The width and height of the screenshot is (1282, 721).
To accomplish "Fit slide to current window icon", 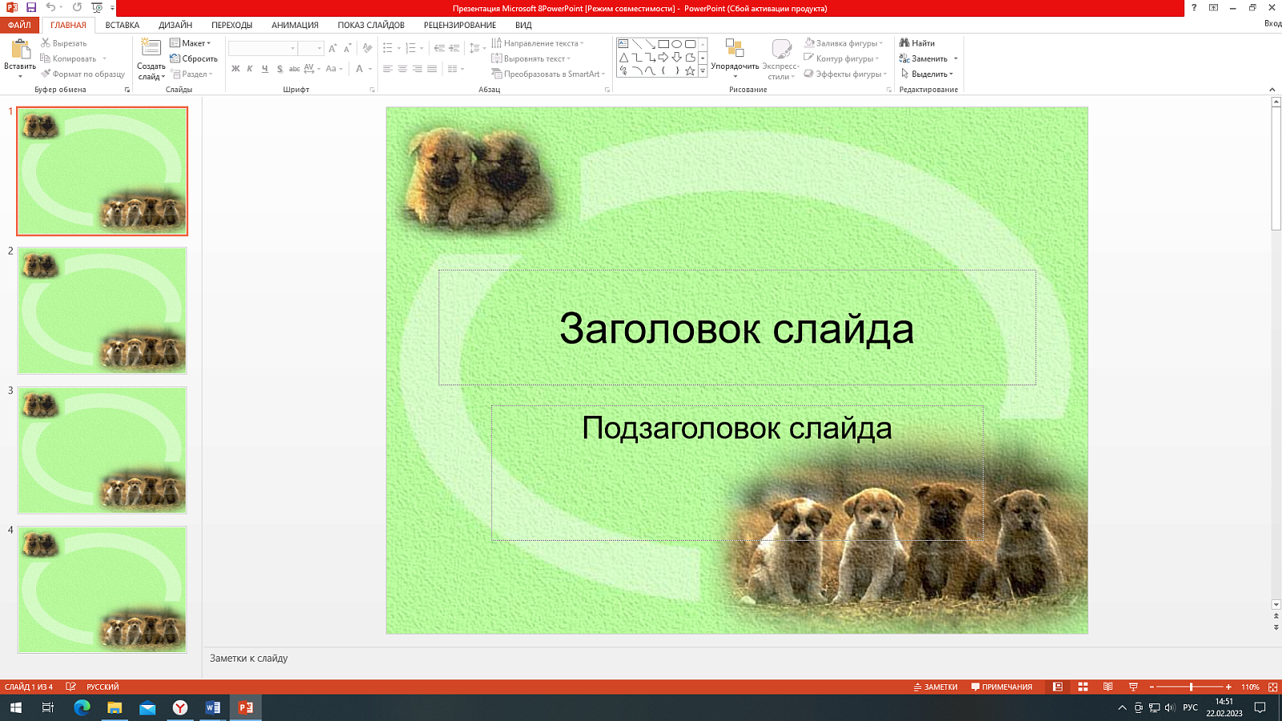I will [x=1272, y=687].
